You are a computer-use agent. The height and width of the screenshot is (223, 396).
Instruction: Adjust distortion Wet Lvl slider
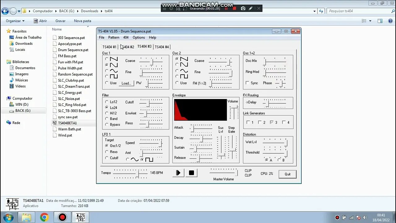pos(275,142)
